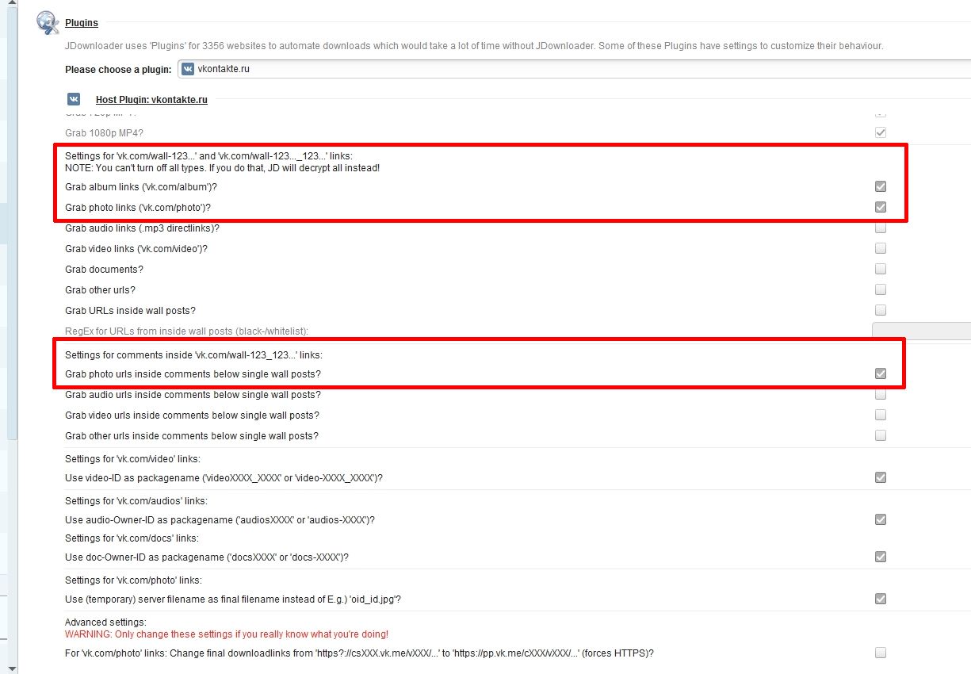Toggle Grab album links checkbox

(x=880, y=186)
